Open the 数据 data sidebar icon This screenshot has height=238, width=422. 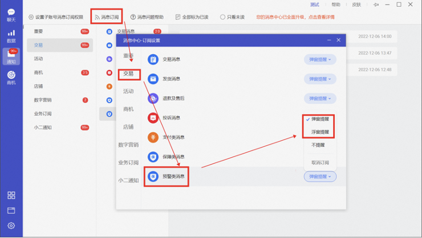[11, 36]
